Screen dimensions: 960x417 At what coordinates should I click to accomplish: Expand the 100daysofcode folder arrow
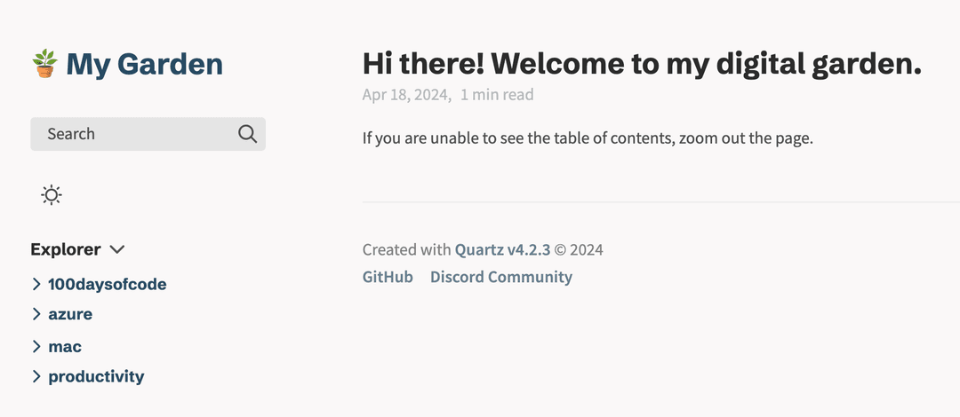[x=36, y=284]
